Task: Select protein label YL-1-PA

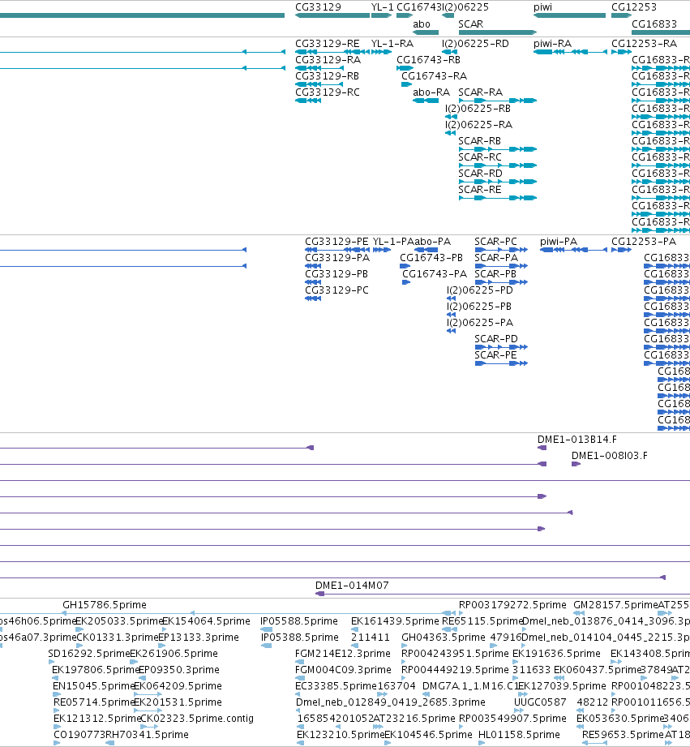Action: click(x=393, y=242)
